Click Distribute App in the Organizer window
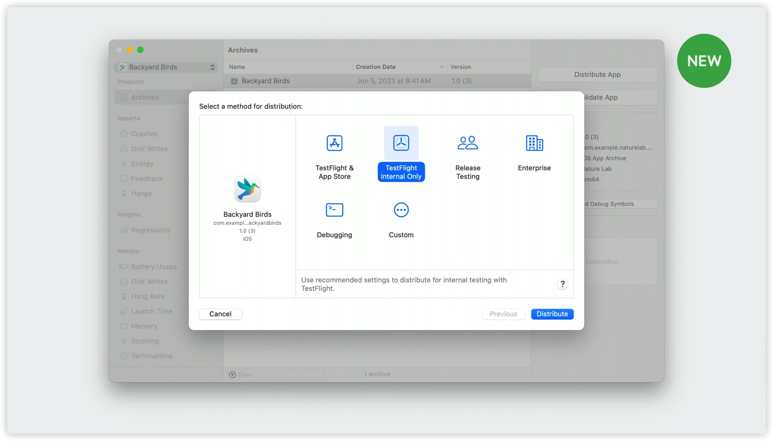This screenshot has height=441, width=773. tap(597, 74)
